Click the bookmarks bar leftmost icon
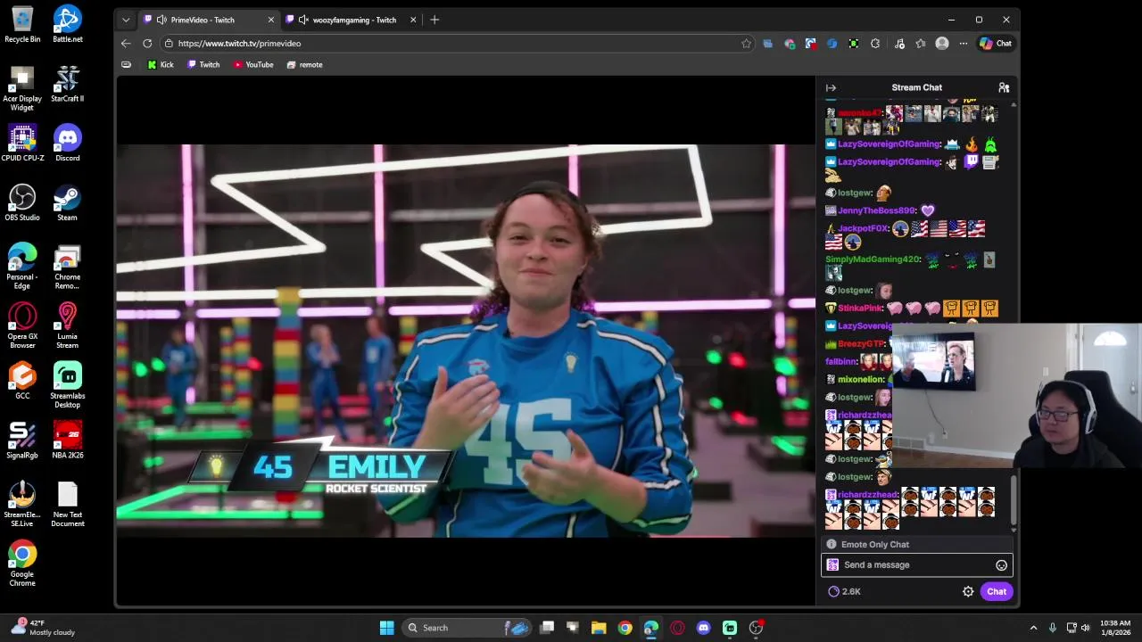 [x=126, y=64]
